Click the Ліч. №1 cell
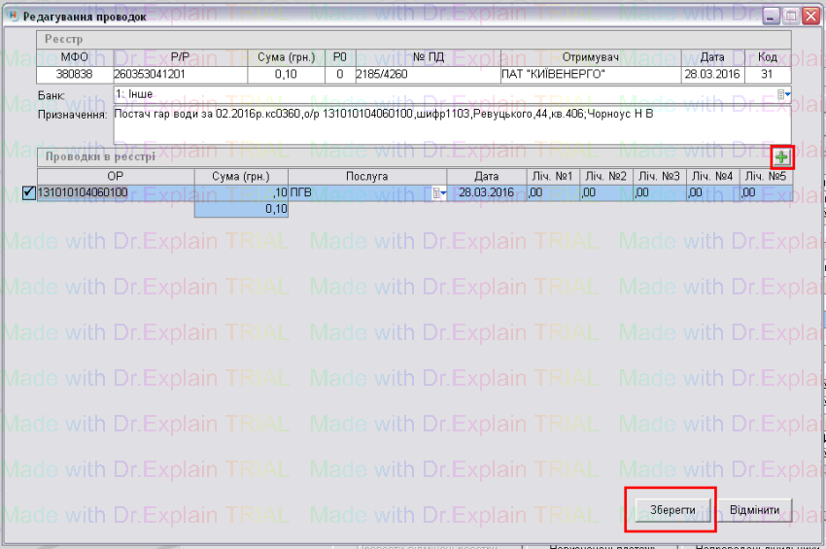 click(x=551, y=193)
